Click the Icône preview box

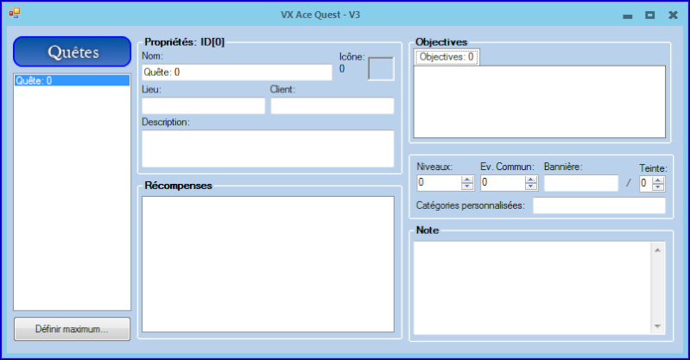[x=381, y=69]
